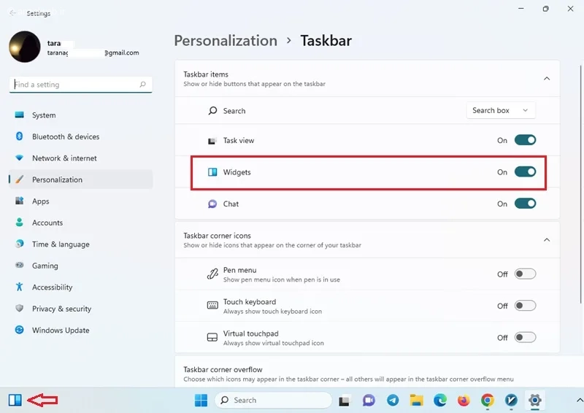Image resolution: width=584 pixels, height=413 pixels.
Task: Collapse the Taskbar corner icons section
Action: tap(547, 240)
